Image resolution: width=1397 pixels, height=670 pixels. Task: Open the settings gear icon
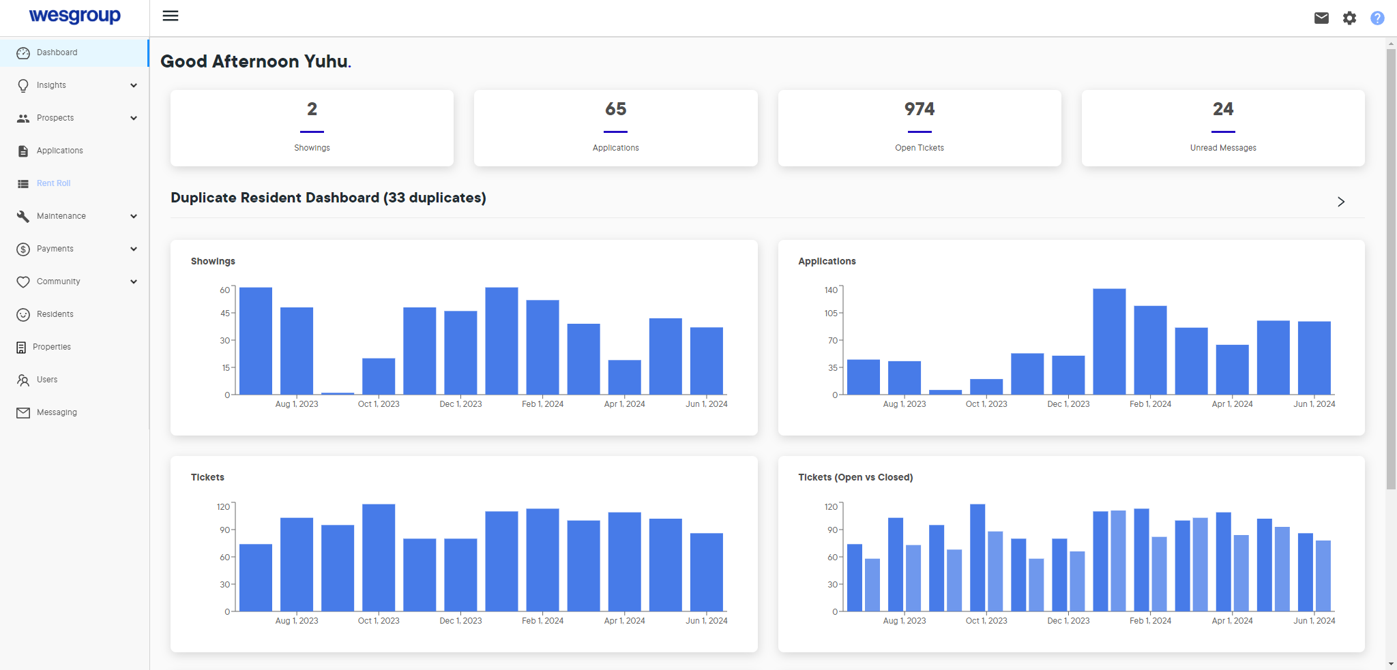tap(1349, 18)
